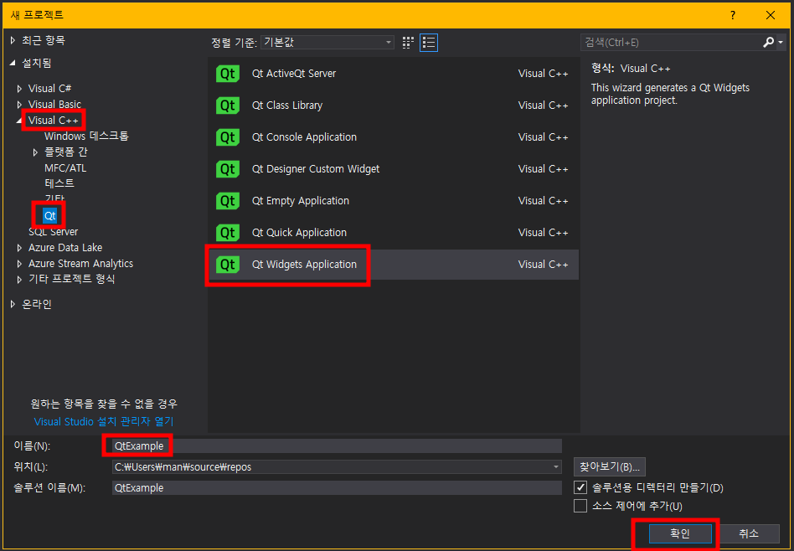Open the search options dropdown arrow
Screen dimensions: 794x551
tap(781, 43)
